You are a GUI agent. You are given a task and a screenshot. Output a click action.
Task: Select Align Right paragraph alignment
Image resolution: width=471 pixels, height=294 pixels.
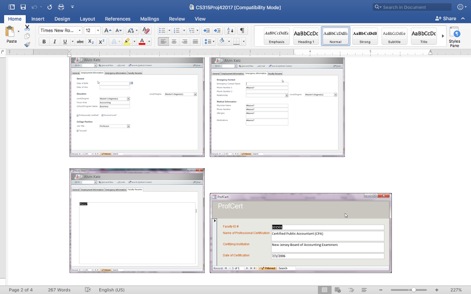(185, 42)
